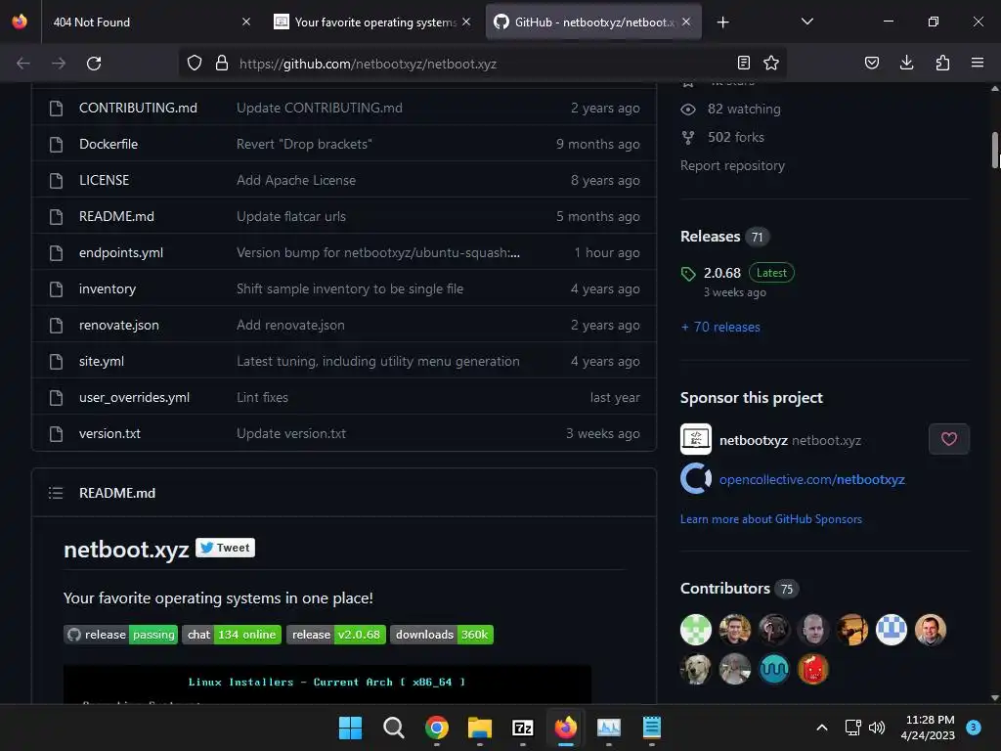Open the clock and date in taskbar
The height and width of the screenshot is (751, 1001).
[930, 728]
